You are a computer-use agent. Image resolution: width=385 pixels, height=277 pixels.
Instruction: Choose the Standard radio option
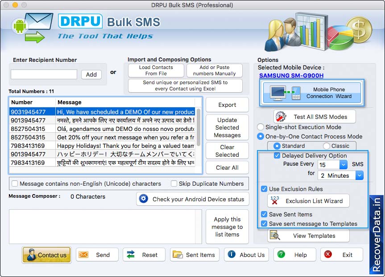(277, 146)
